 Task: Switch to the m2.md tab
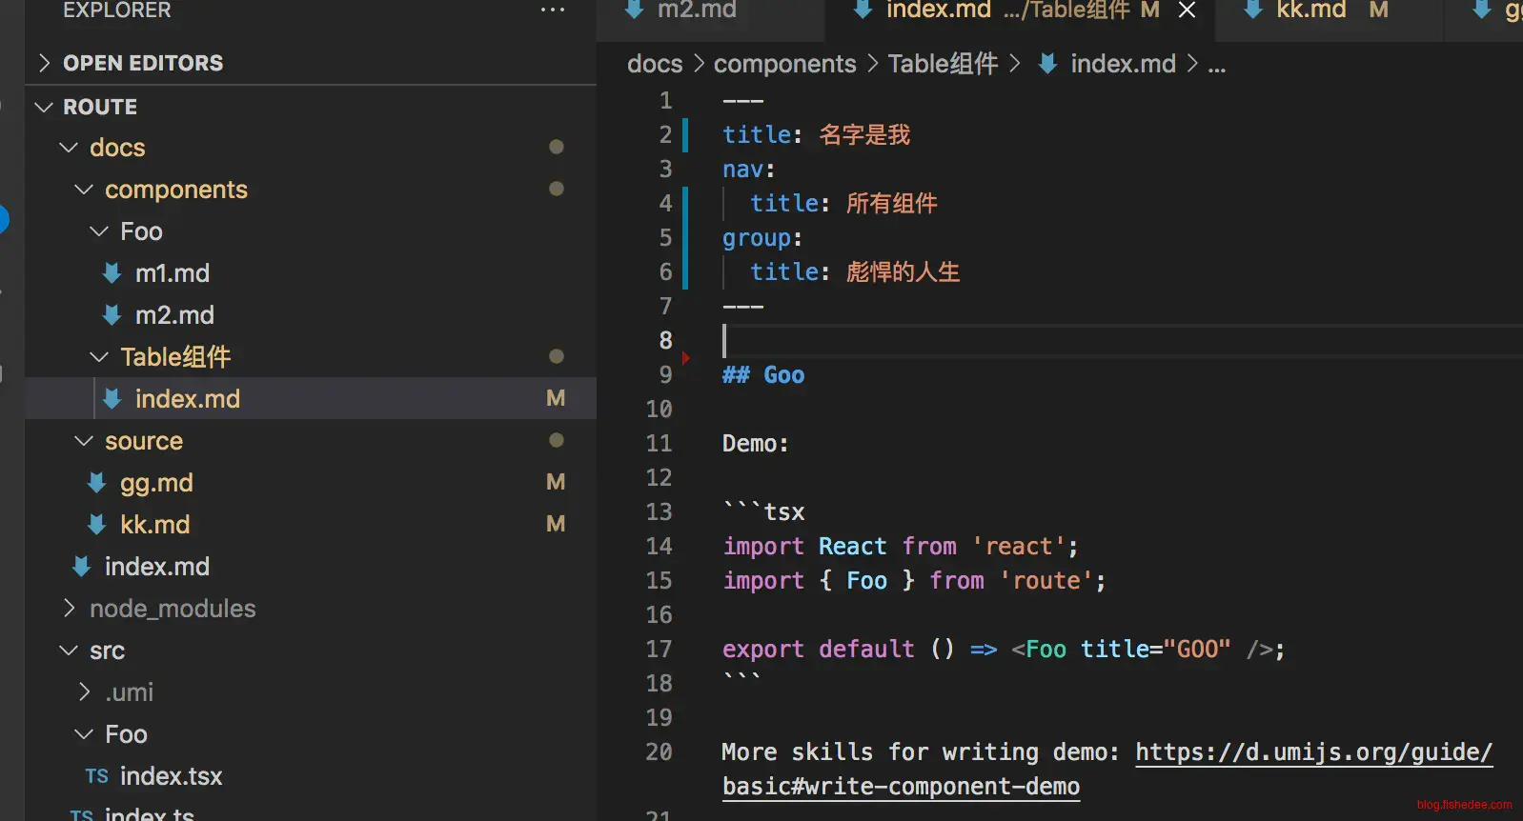696,10
